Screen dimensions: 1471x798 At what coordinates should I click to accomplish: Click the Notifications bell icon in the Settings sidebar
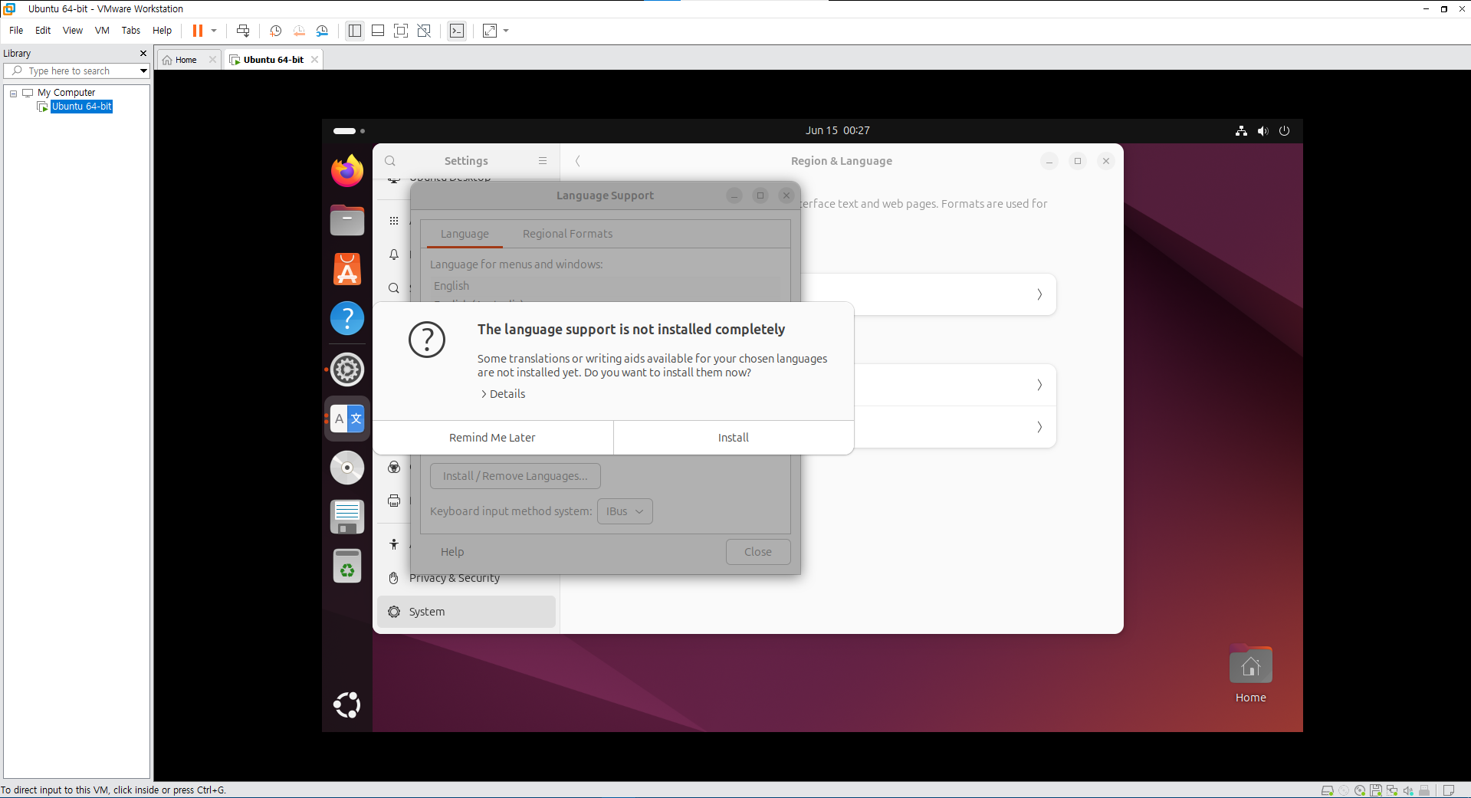coord(394,255)
